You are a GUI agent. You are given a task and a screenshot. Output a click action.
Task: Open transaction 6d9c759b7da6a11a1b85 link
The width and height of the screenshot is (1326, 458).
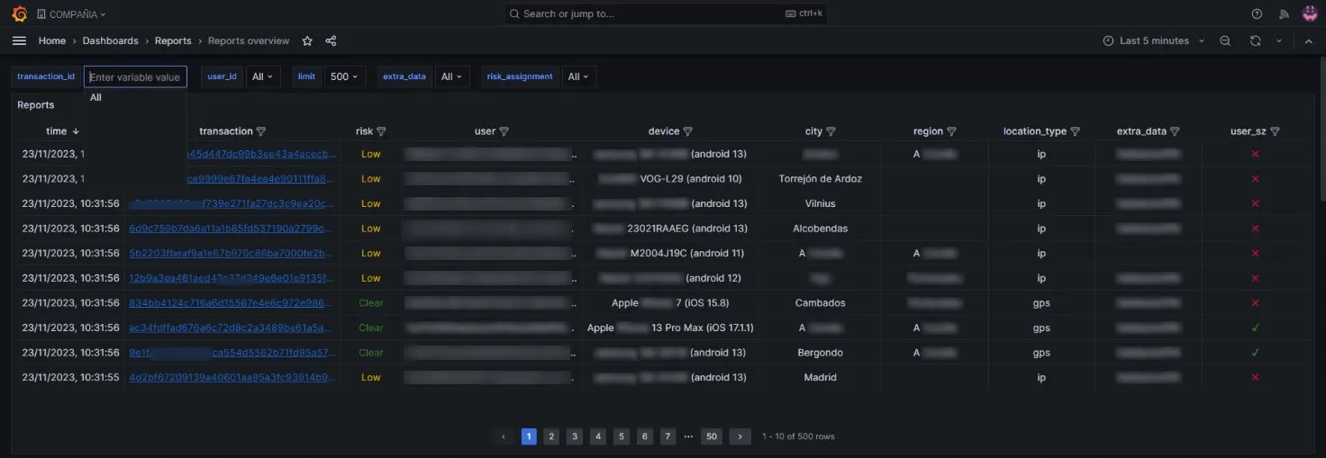coord(232,229)
